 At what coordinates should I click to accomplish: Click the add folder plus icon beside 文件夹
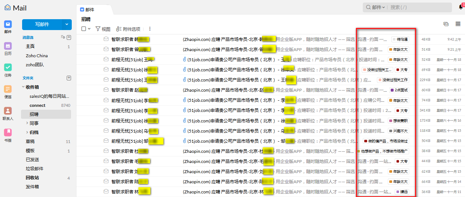[69, 78]
